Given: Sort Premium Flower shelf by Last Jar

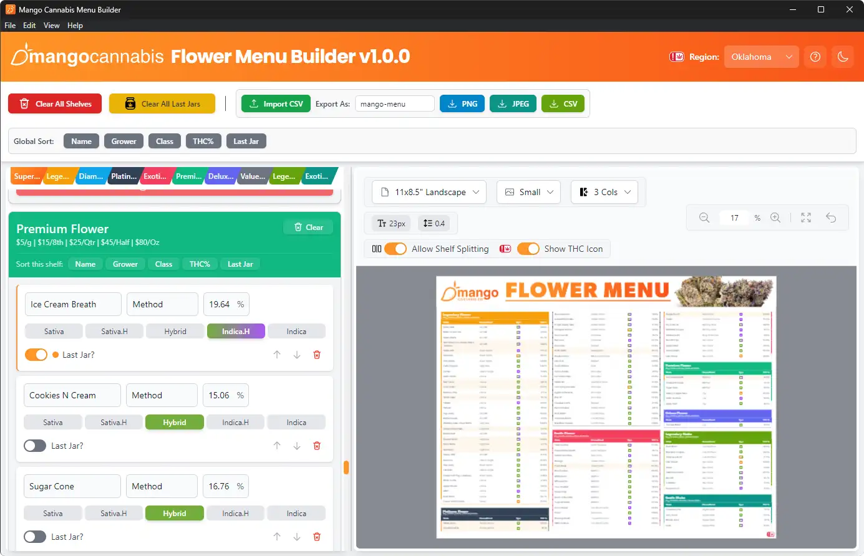Looking at the screenshot, I should (x=240, y=264).
